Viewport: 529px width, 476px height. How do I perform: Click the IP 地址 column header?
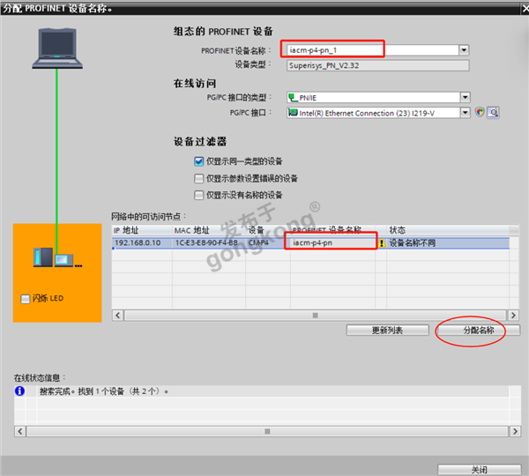(142, 230)
